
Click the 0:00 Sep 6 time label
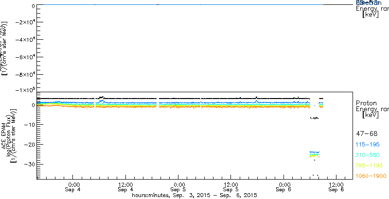tap(284, 187)
